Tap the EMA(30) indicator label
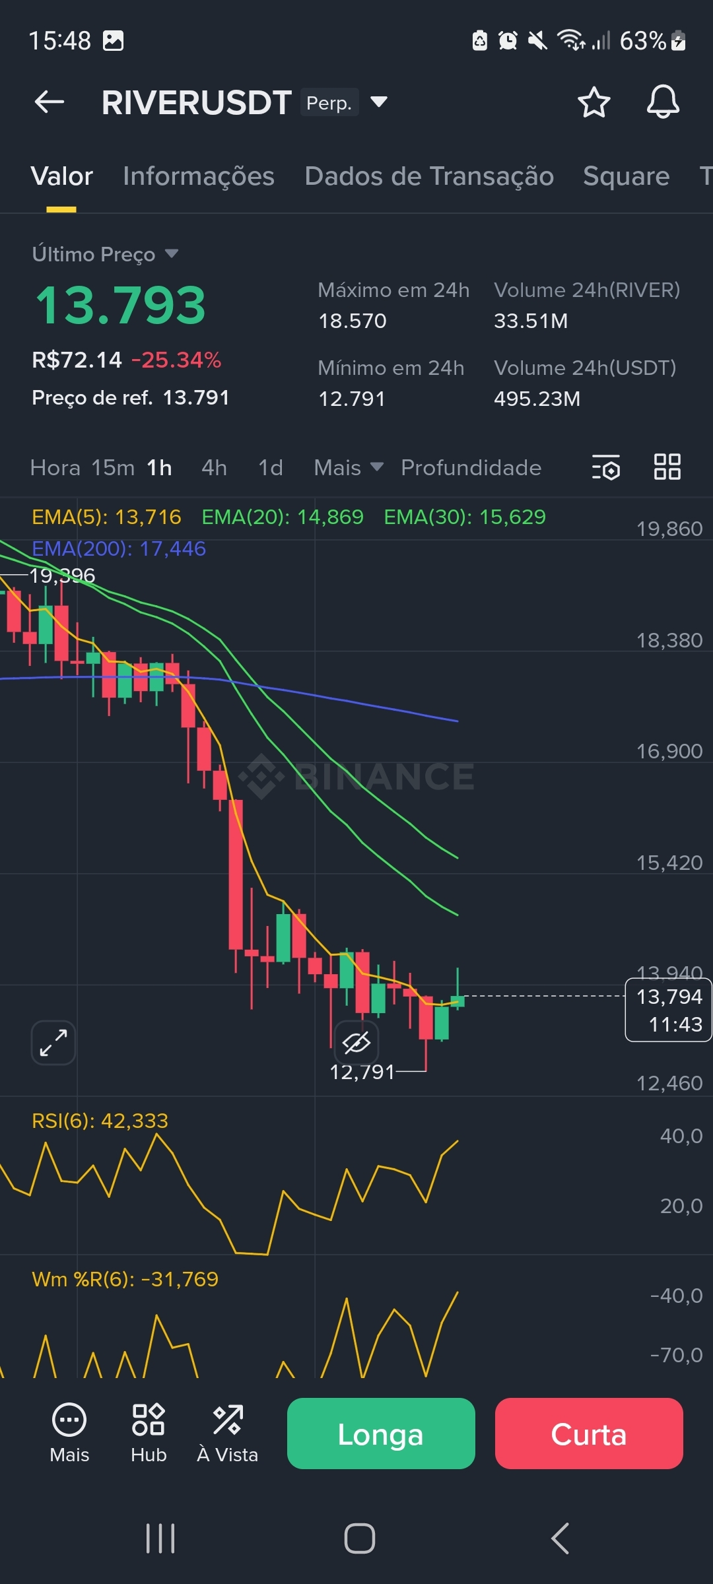The width and height of the screenshot is (713, 1584). [465, 517]
